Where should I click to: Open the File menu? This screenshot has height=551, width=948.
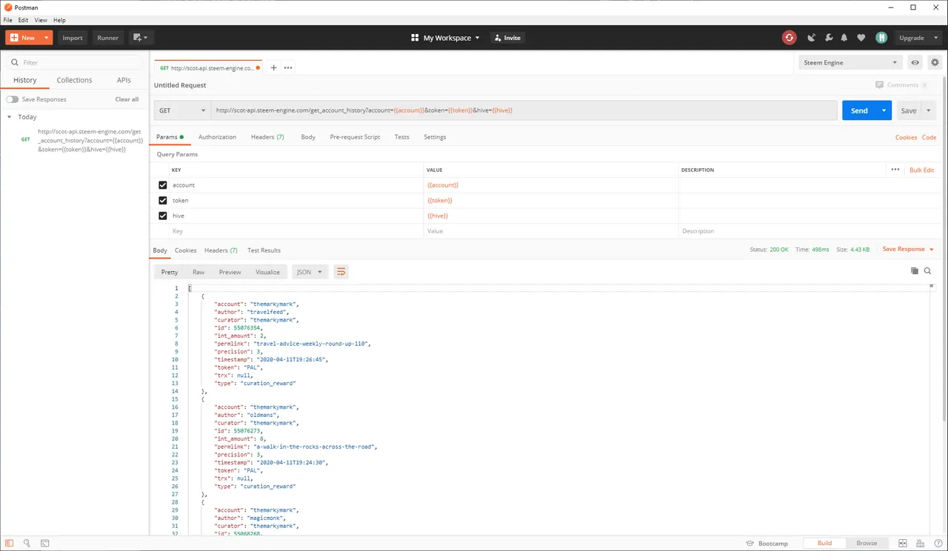(x=8, y=20)
